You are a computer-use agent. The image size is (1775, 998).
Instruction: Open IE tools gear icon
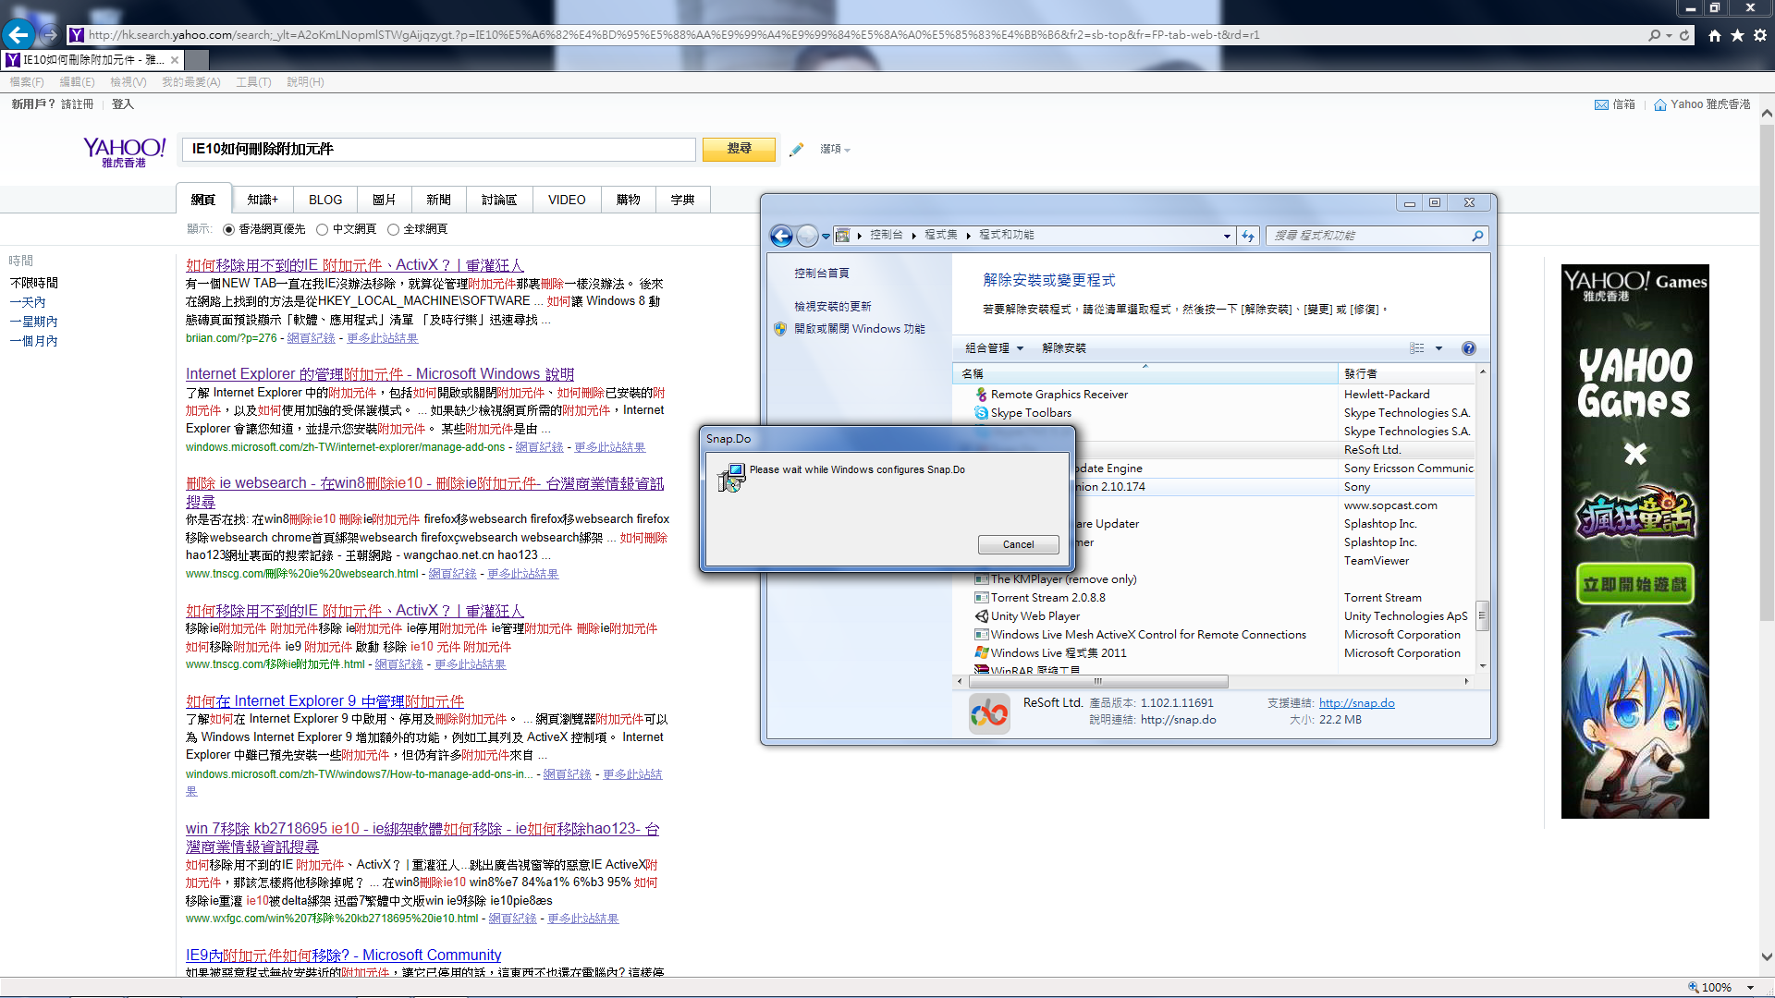[x=1760, y=35]
